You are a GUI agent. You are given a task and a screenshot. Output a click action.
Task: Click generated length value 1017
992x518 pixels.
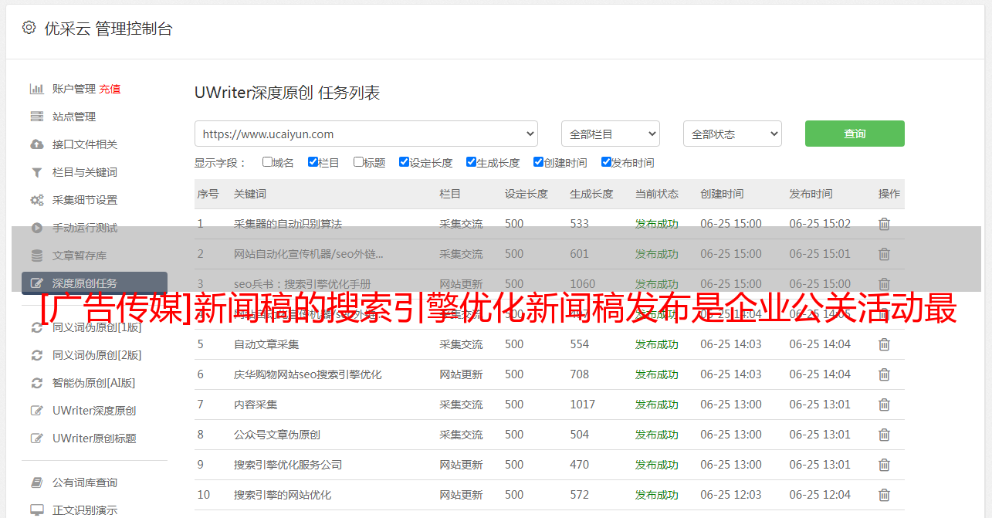[583, 405]
